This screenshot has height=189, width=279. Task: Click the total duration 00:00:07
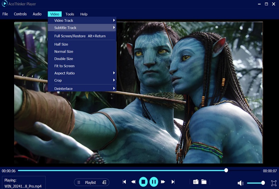(270, 171)
